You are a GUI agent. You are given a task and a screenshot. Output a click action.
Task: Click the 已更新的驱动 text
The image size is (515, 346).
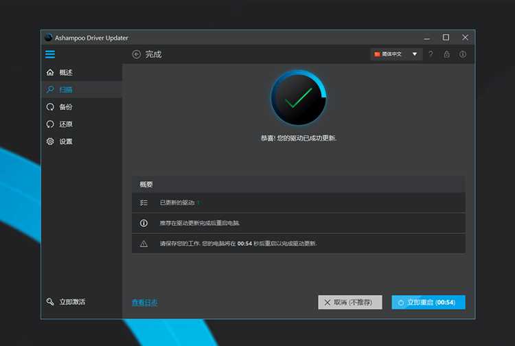click(177, 203)
